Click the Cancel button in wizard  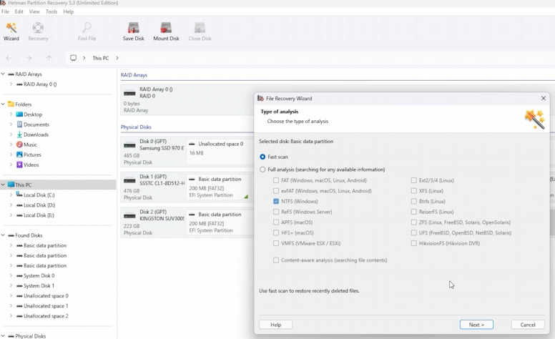coord(528,325)
